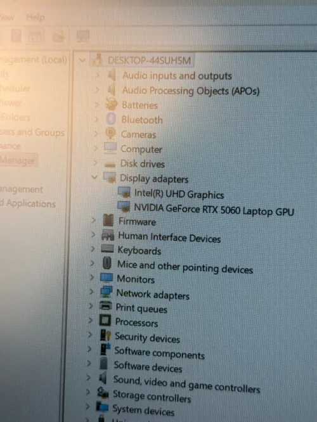
Task: Click the System devices icon
Action: (x=102, y=407)
